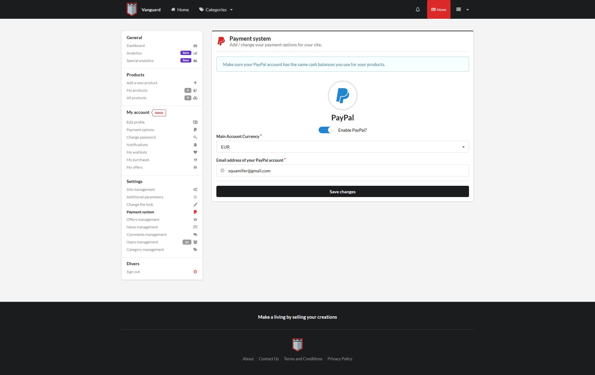
Task: Click the users icon for Users management
Action: [x=195, y=242]
